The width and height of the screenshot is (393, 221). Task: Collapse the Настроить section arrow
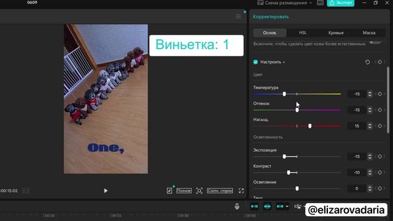tap(284, 62)
